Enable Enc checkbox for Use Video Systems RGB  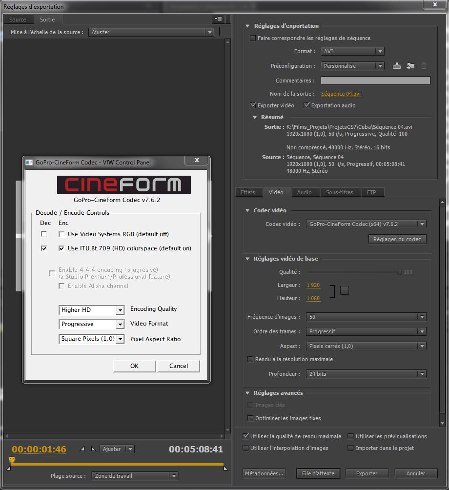pyautogui.click(x=61, y=234)
